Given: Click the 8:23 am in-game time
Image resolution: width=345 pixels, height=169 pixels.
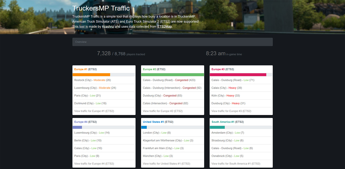Looking at the screenshot, I should tap(224, 53).
